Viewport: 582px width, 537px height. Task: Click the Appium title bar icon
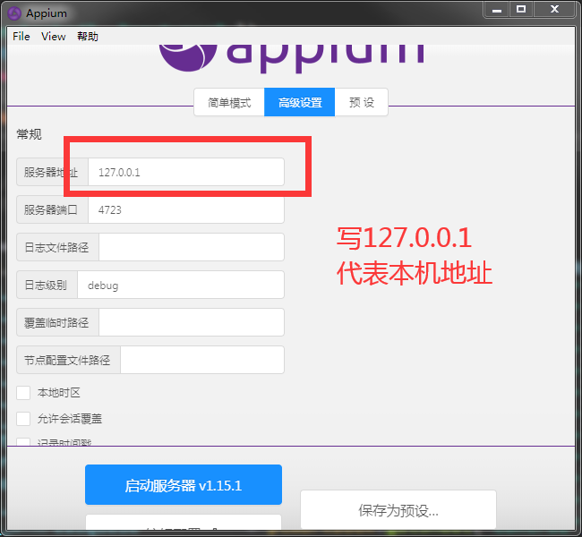14,13
